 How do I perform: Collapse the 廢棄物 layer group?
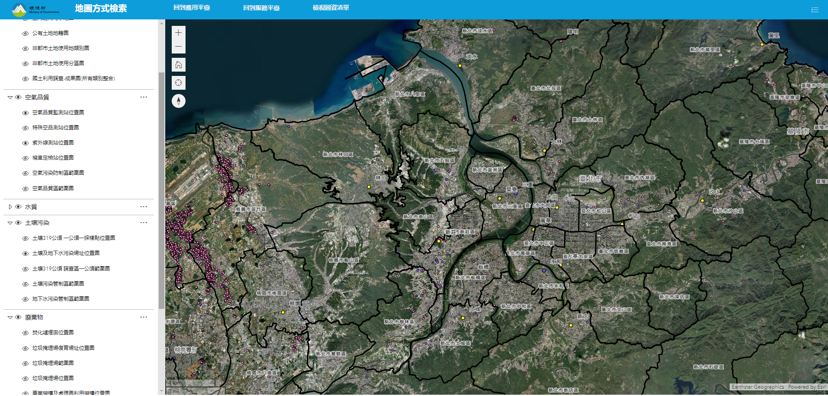point(10,317)
